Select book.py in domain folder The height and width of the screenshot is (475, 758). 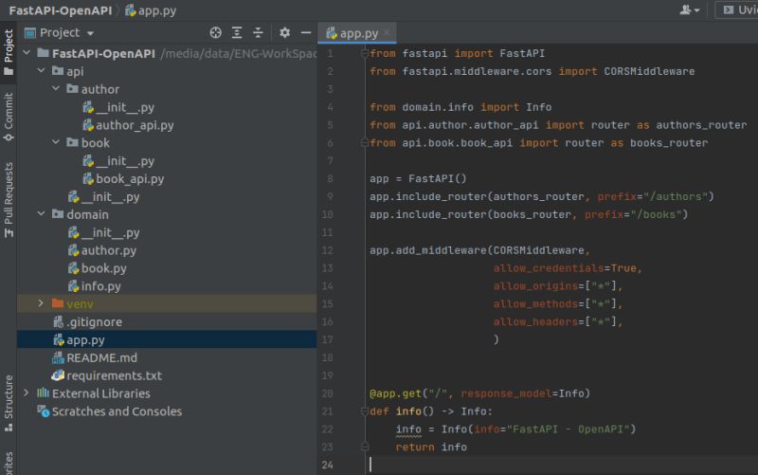(97, 268)
